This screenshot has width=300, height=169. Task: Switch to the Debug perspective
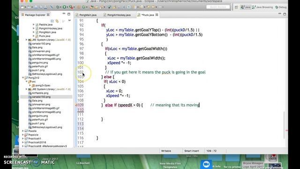[x=281, y=8]
